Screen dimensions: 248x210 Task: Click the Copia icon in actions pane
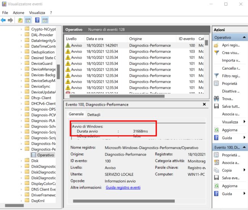pos(216,170)
